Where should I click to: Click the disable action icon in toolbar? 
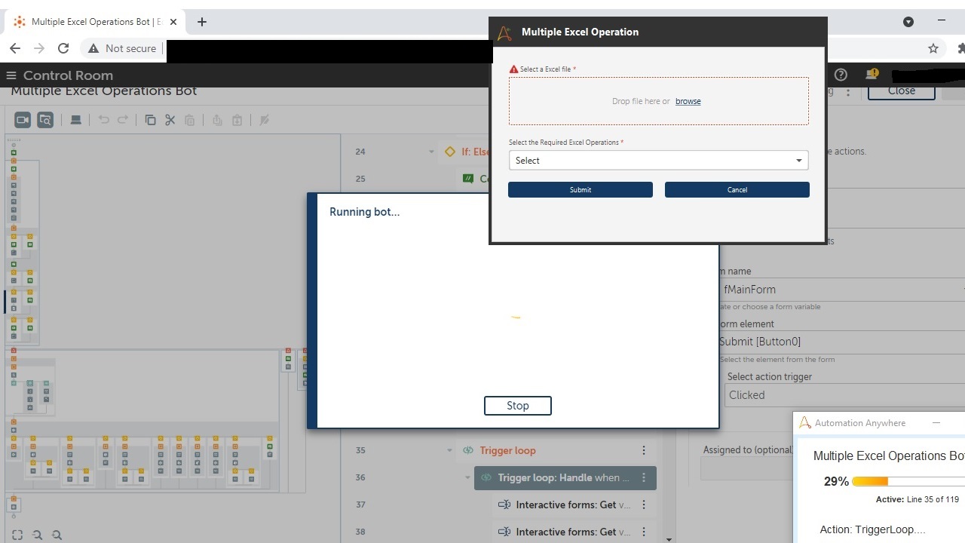pyautogui.click(x=265, y=120)
